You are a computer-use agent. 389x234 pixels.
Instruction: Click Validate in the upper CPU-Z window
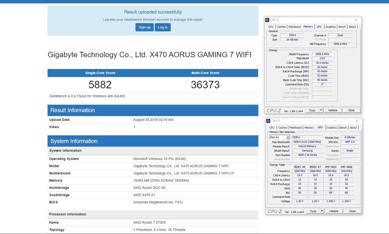(x=333, y=110)
